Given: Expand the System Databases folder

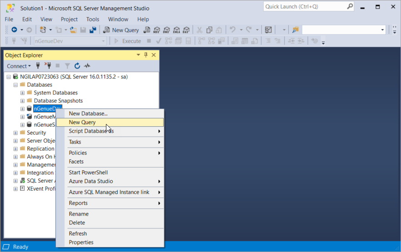Looking at the screenshot, I should click(x=23, y=93).
